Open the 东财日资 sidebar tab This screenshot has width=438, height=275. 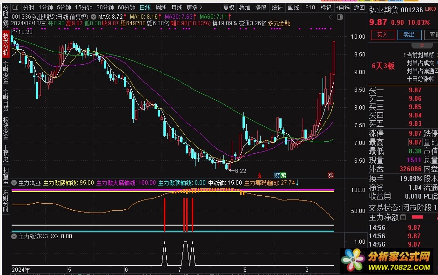6,100
